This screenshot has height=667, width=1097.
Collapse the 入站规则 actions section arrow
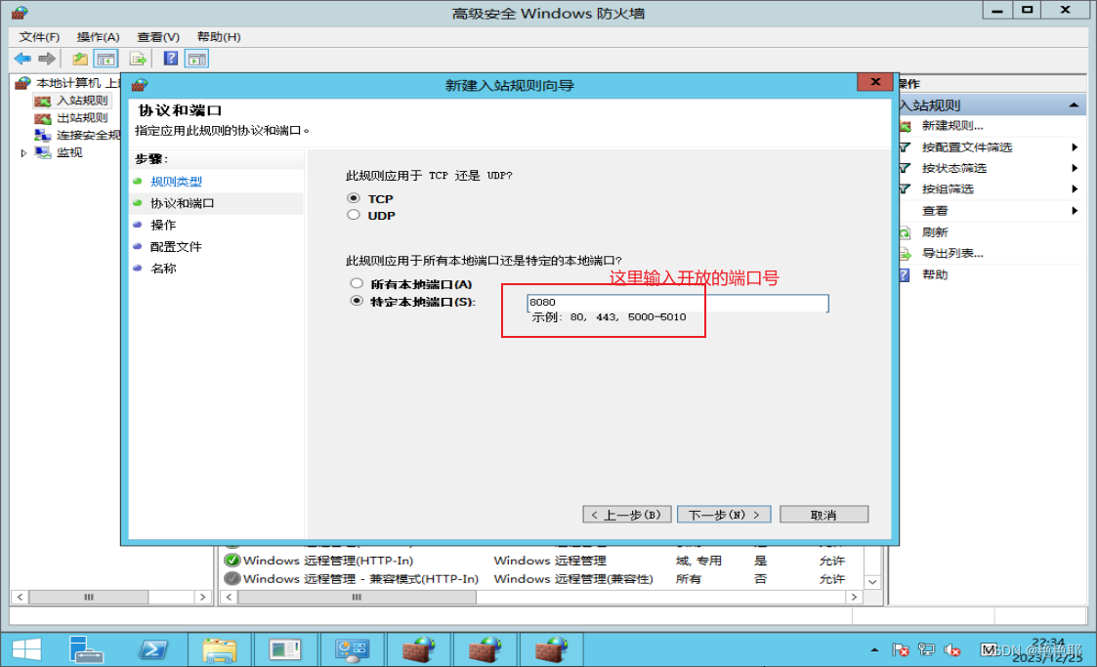coord(1074,105)
